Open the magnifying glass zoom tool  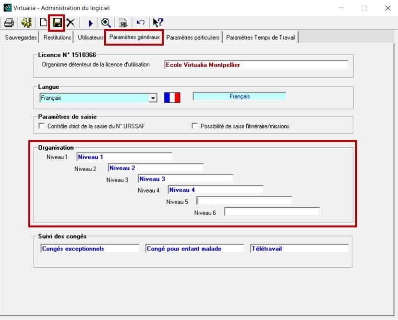click(106, 23)
